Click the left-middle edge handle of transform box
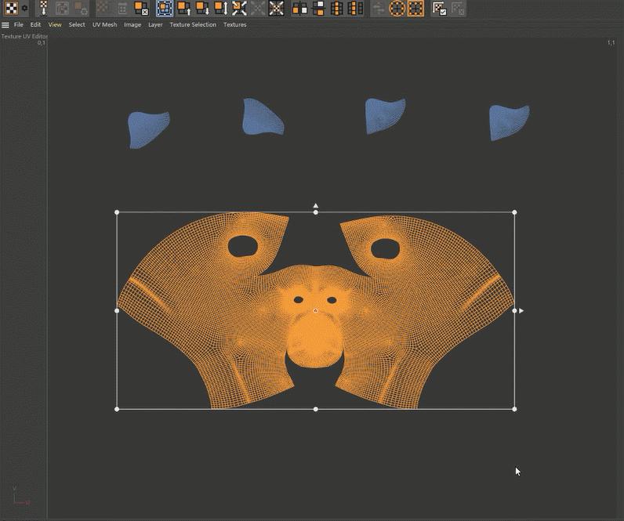 (x=117, y=310)
